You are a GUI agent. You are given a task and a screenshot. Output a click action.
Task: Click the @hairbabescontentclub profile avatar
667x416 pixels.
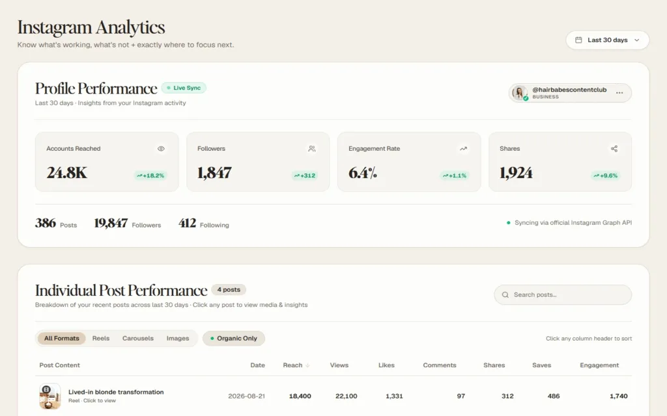(x=520, y=92)
